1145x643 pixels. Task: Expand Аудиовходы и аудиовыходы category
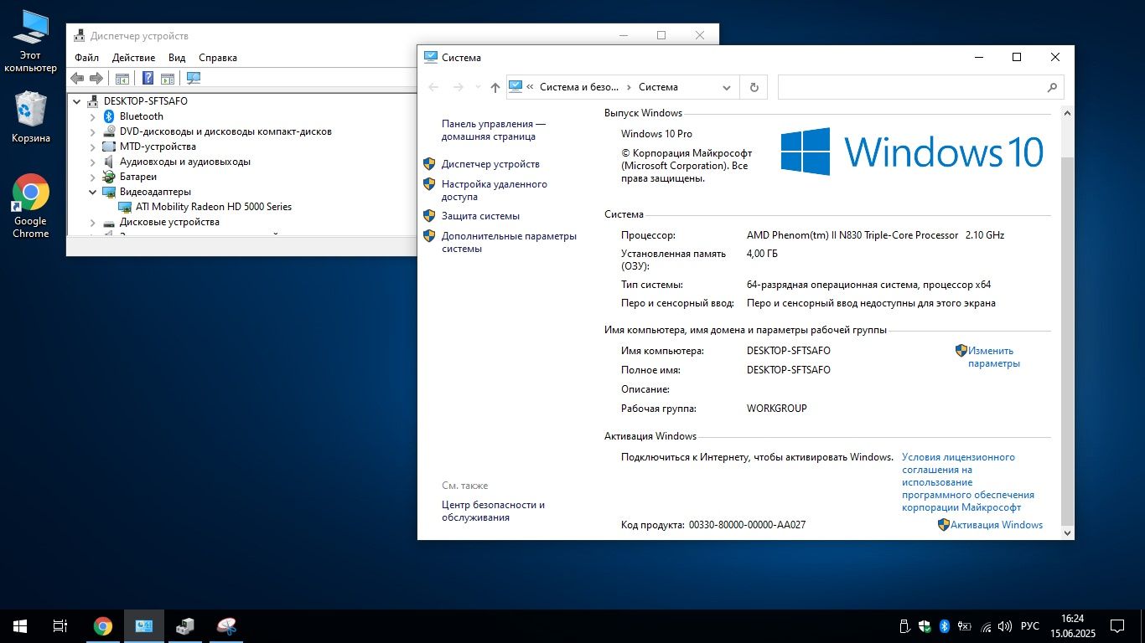pos(93,162)
